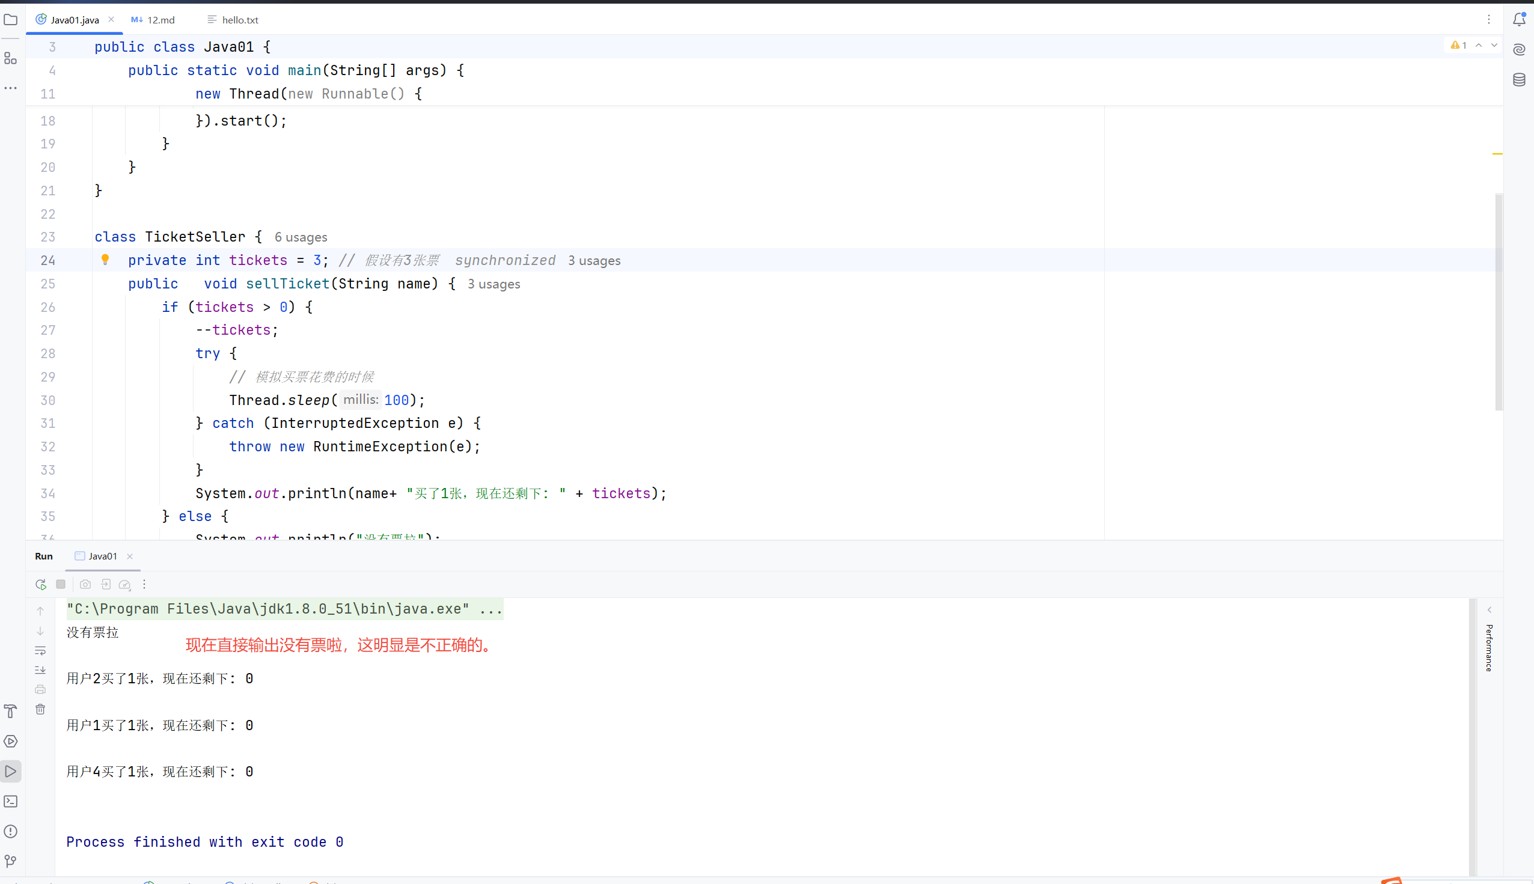This screenshot has width=1534, height=884.
Task: Open the Git branch tool window
Action: (x=10, y=861)
